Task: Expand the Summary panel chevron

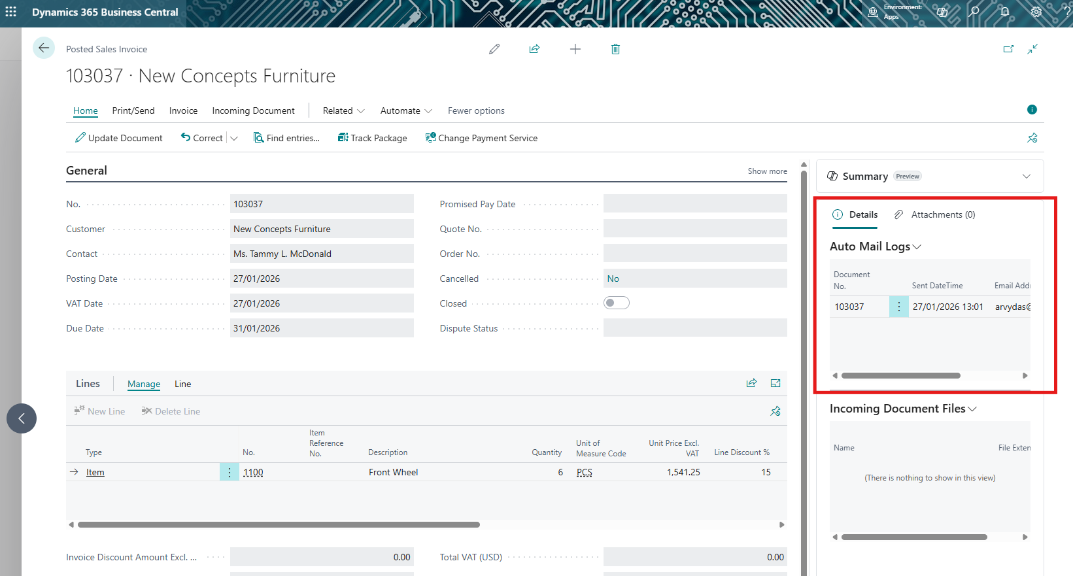Action: click(x=1026, y=177)
